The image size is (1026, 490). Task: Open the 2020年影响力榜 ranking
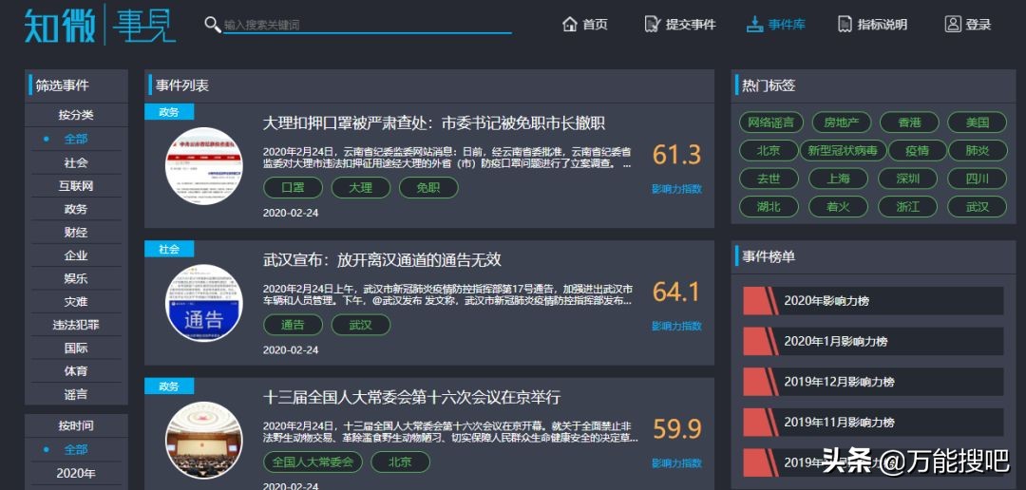click(873, 301)
